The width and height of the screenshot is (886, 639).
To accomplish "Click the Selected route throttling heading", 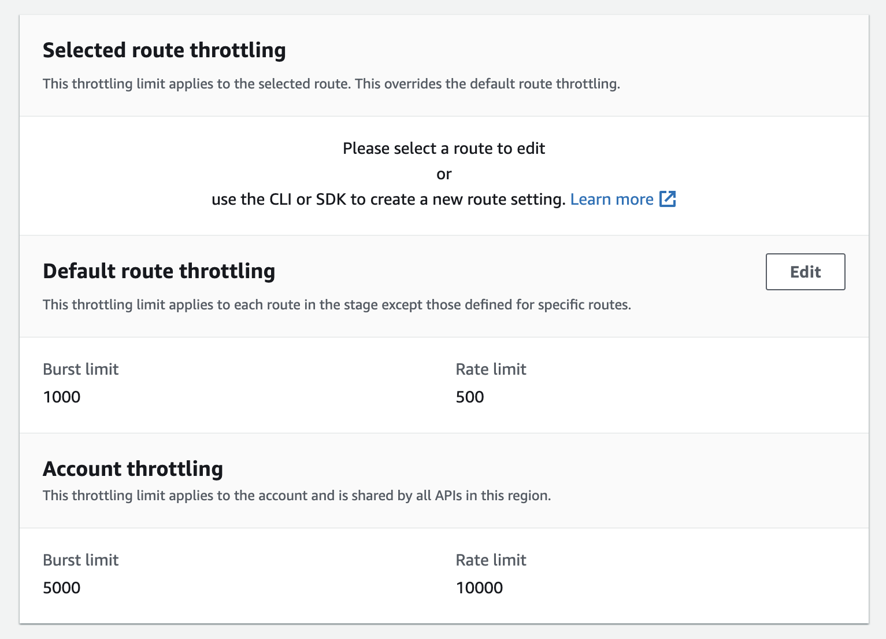I will coord(164,50).
